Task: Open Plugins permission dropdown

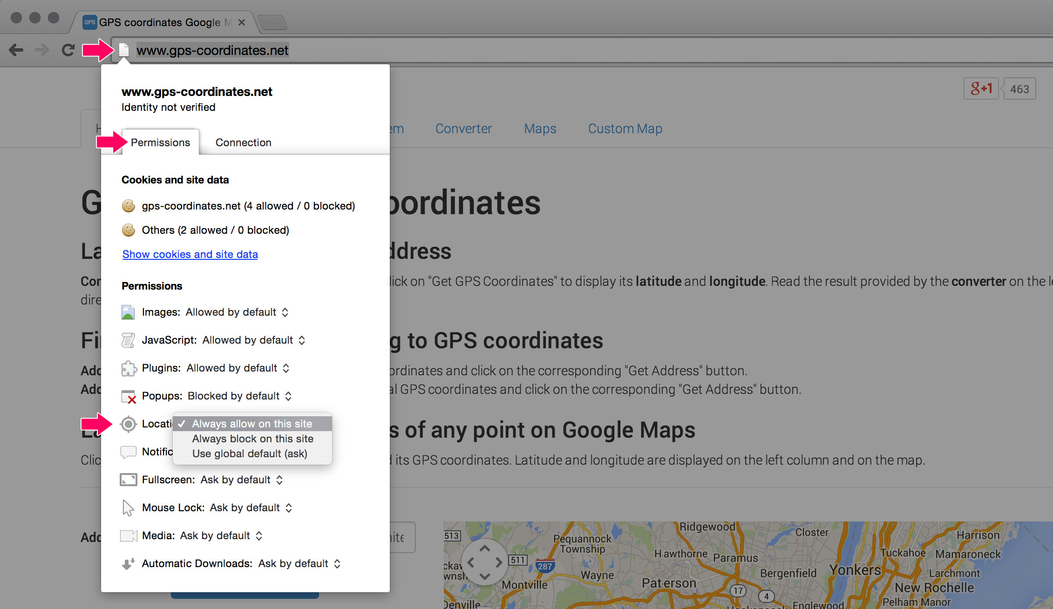Action: 238,368
